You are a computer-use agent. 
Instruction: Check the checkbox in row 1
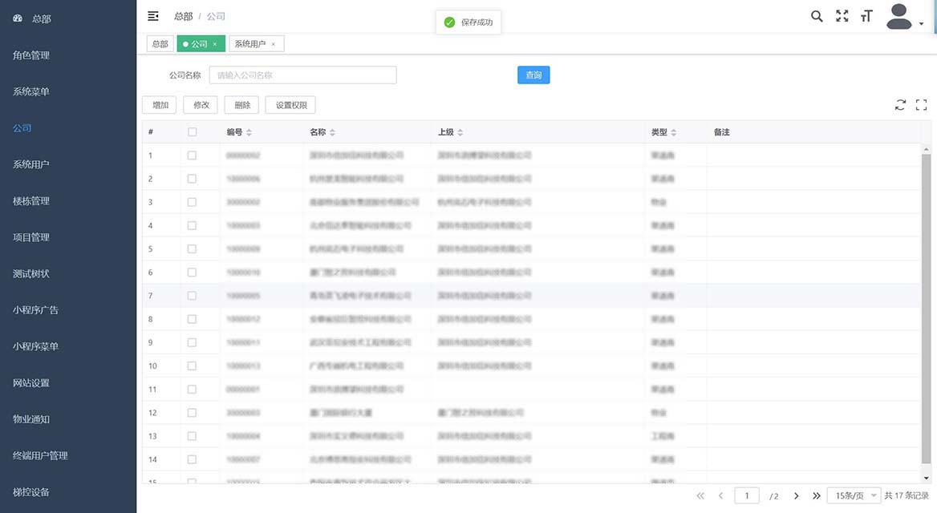pyautogui.click(x=192, y=156)
